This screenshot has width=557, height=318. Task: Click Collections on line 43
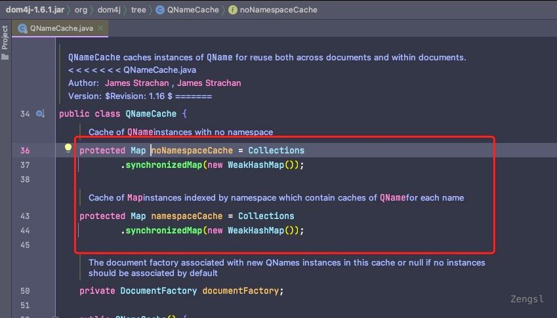pos(266,216)
